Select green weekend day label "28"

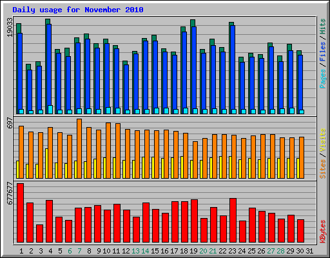click(x=280, y=251)
